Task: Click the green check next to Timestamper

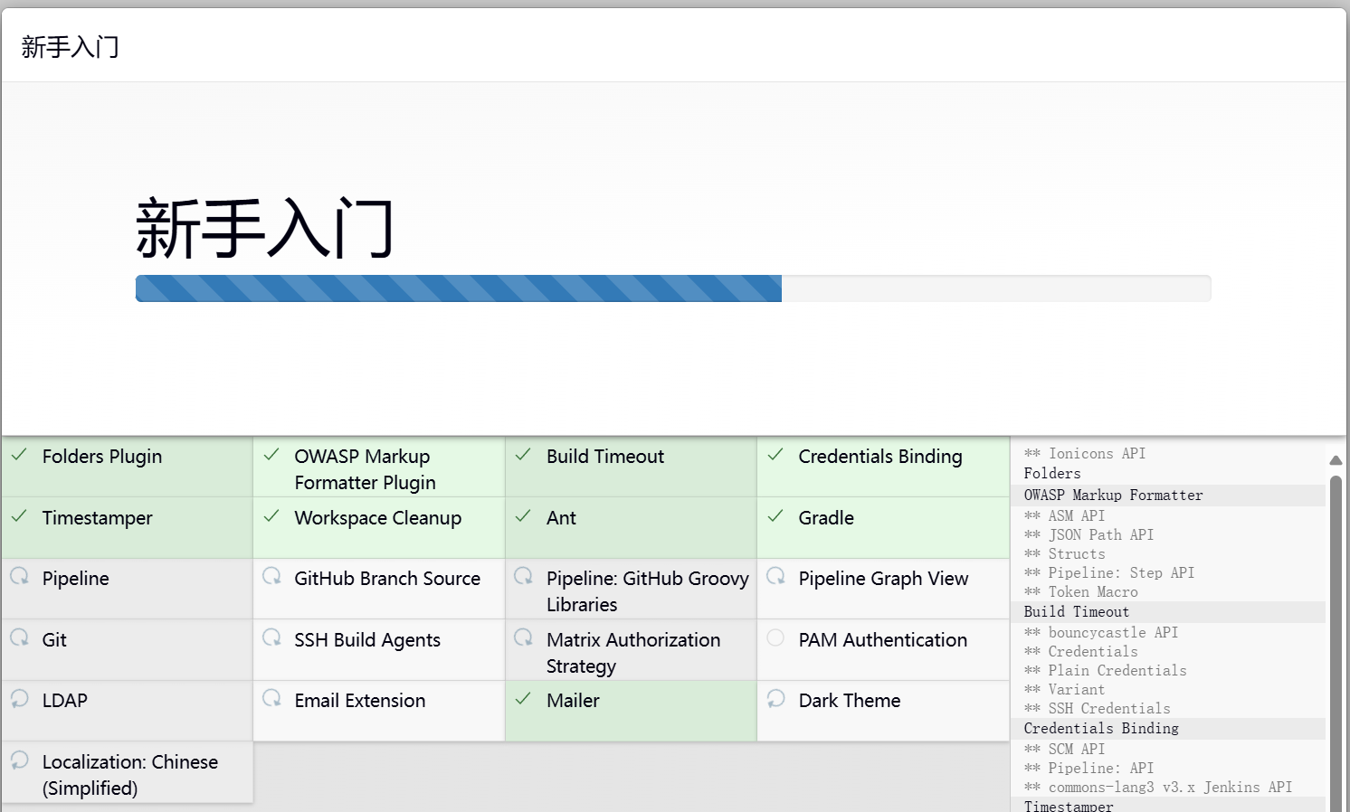Action: click(19, 516)
